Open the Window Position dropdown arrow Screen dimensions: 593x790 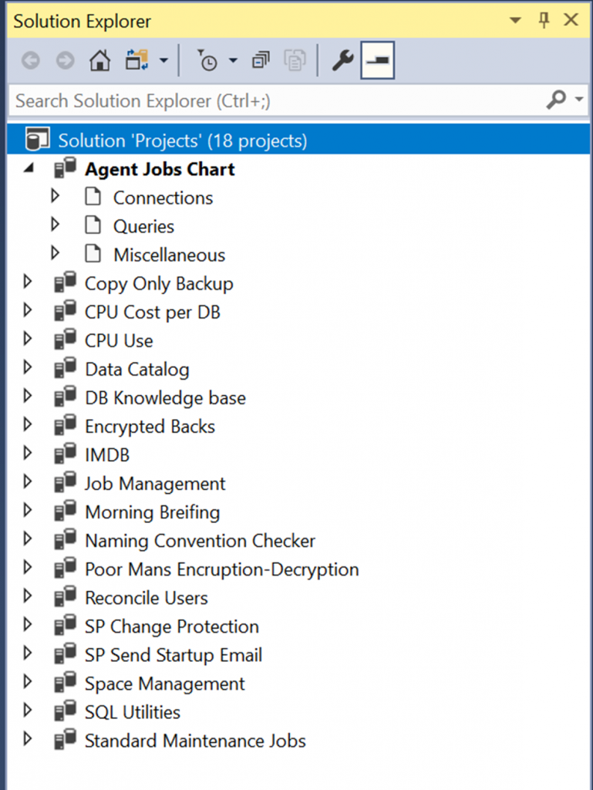click(x=516, y=21)
